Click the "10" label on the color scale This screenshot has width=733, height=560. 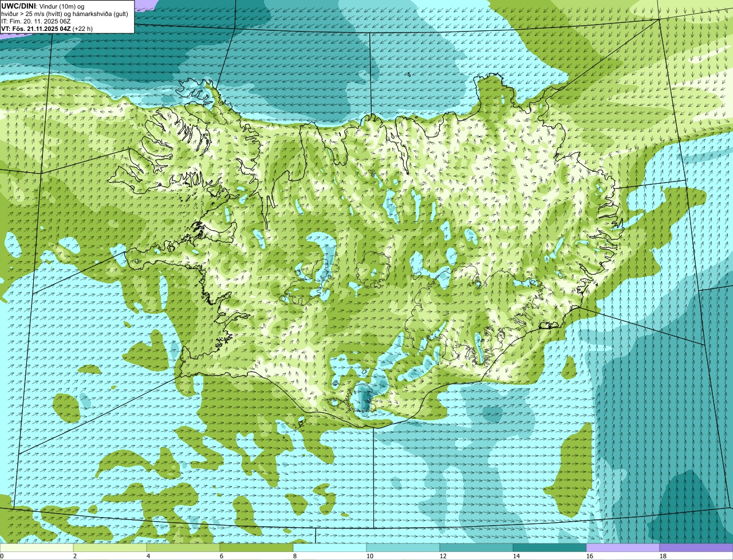370,556
